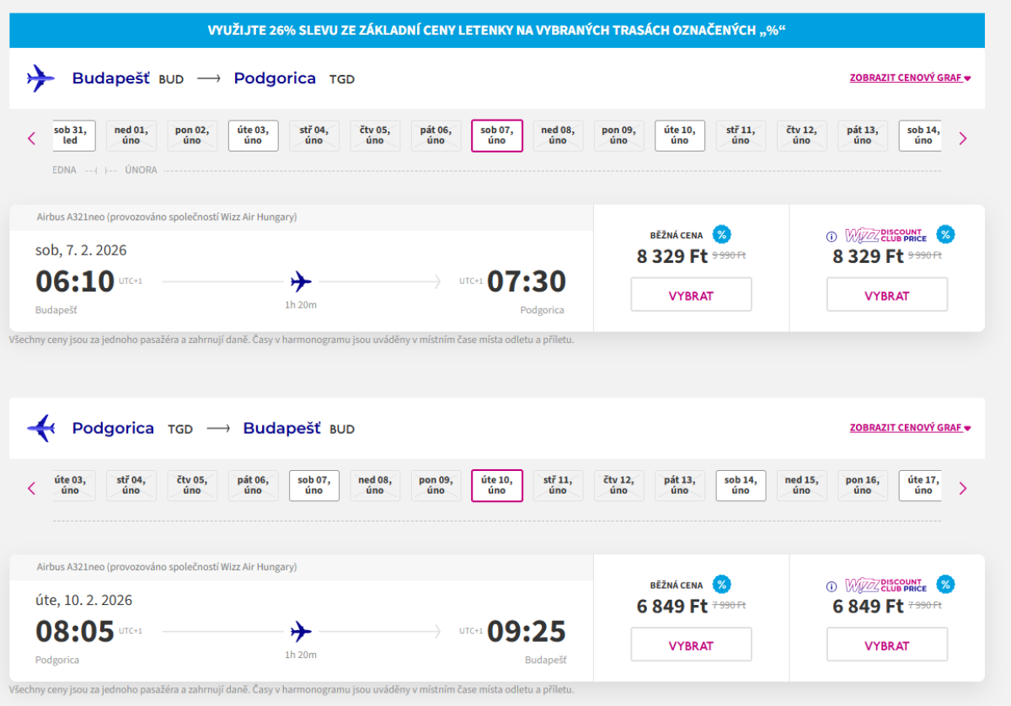Select return date sob 07, úno
The height and width of the screenshot is (706, 1011).
point(313,485)
